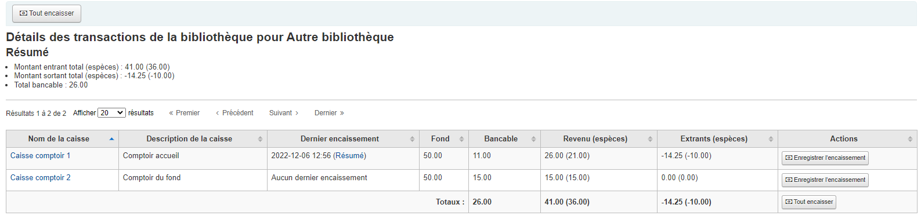Sort Description de la caisse column icon
The height and width of the screenshot is (219, 921).
pyautogui.click(x=260, y=139)
